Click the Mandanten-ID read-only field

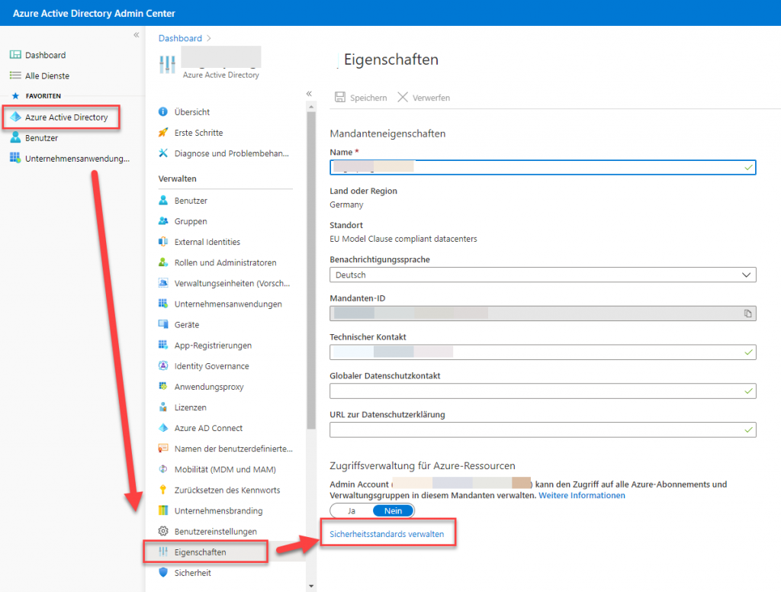(x=543, y=314)
